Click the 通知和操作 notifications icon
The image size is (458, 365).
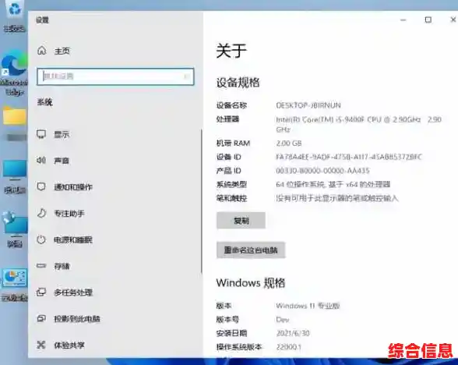[x=41, y=186]
